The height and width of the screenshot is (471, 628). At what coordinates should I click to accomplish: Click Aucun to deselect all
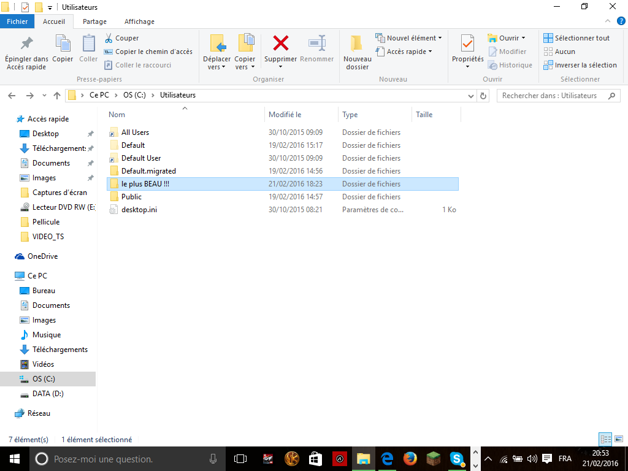[559, 52]
